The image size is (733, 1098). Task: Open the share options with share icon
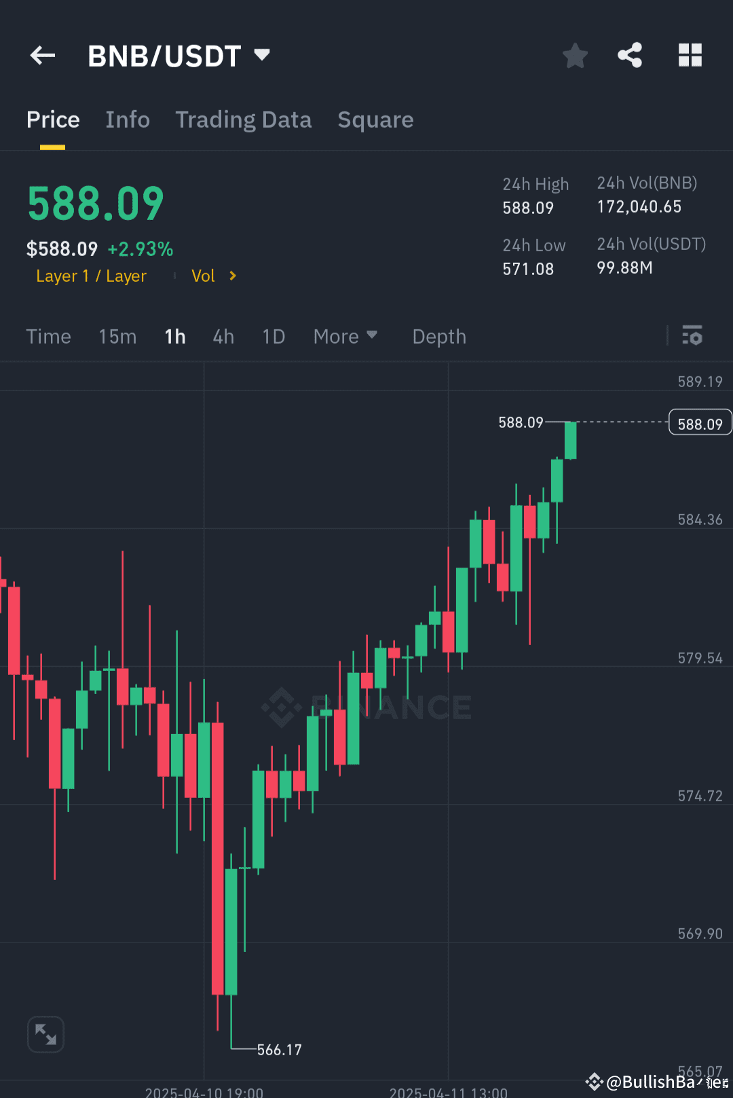629,56
